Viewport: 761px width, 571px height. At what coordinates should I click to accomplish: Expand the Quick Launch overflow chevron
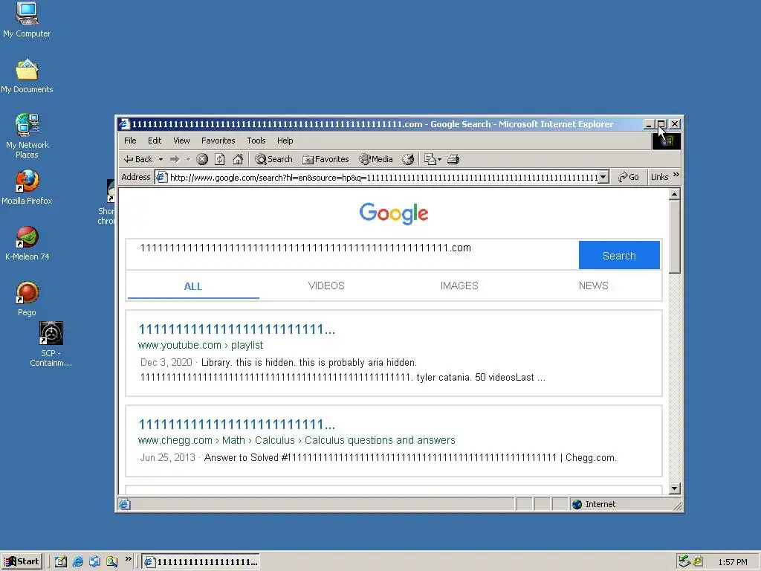click(x=128, y=559)
